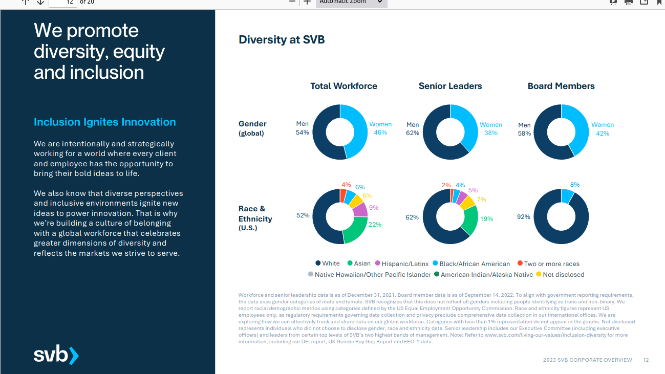
Task: Click the footnote starting 'Workforce and senior leadership'
Action: click(437, 318)
